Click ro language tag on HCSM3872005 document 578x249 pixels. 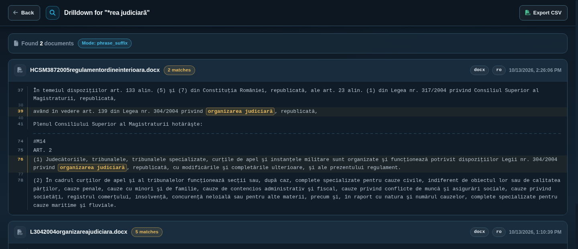click(x=499, y=70)
